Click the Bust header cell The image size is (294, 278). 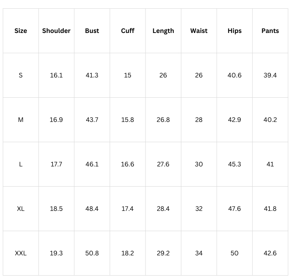pyautogui.click(x=92, y=31)
